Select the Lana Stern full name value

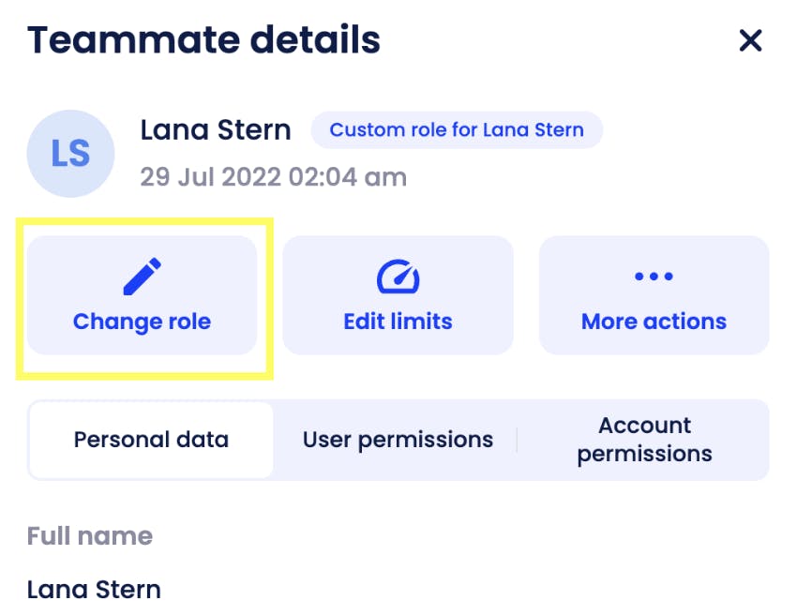click(x=94, y=590)
